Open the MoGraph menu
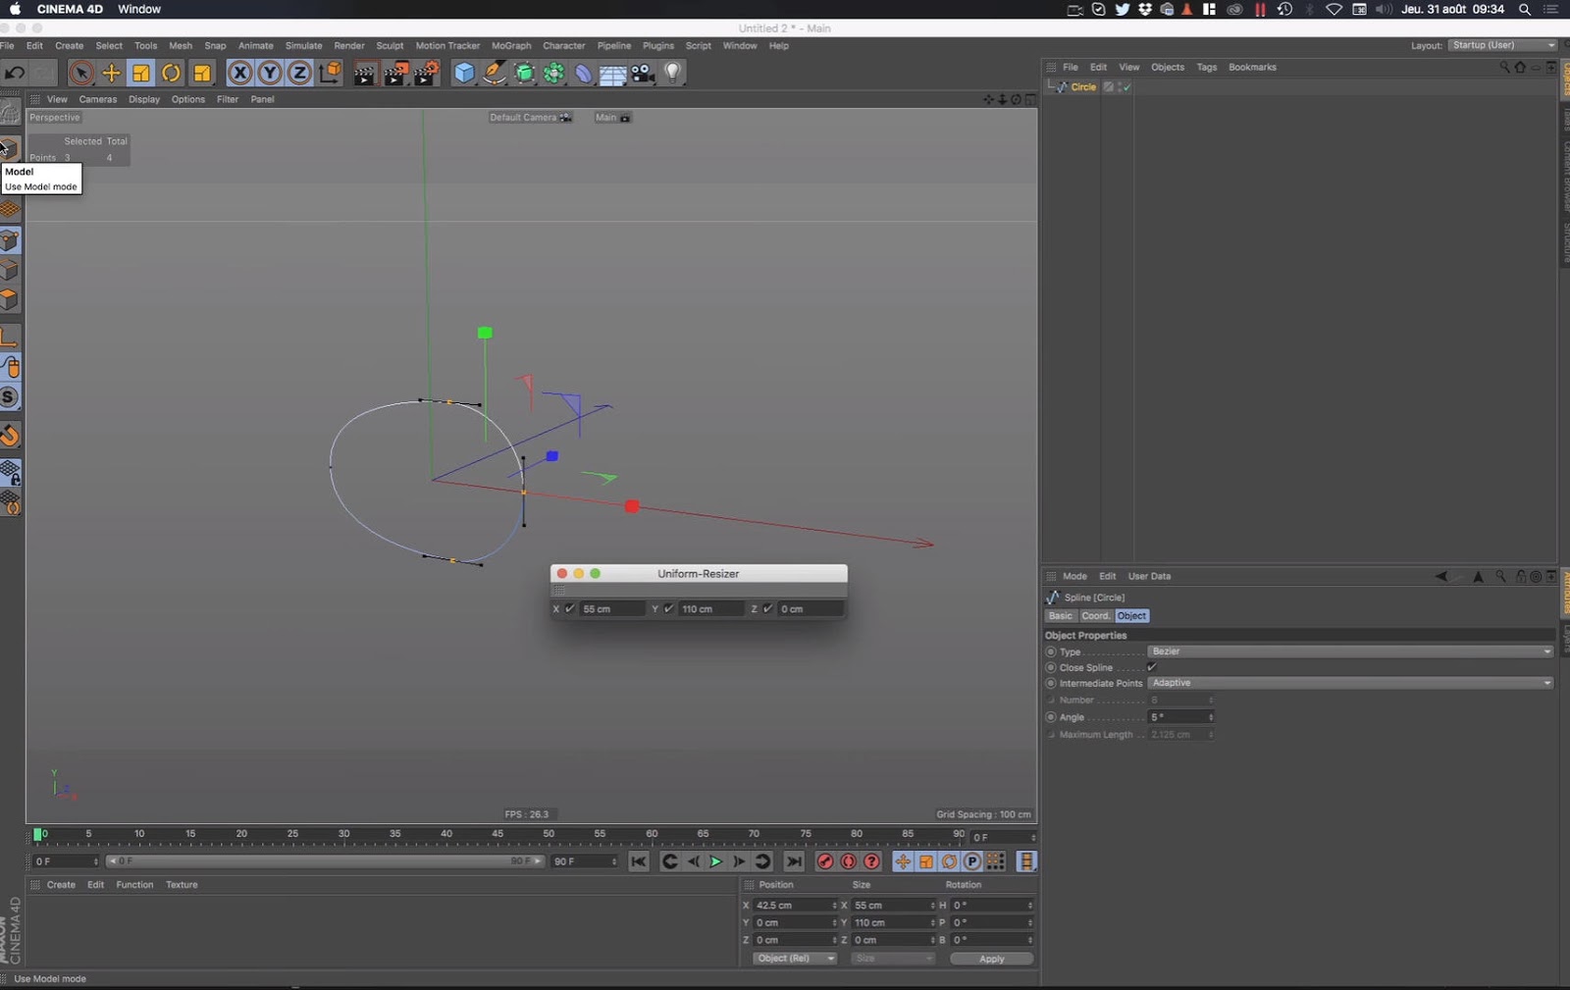This screenshot has width=1570, height=990. point(510,46)
